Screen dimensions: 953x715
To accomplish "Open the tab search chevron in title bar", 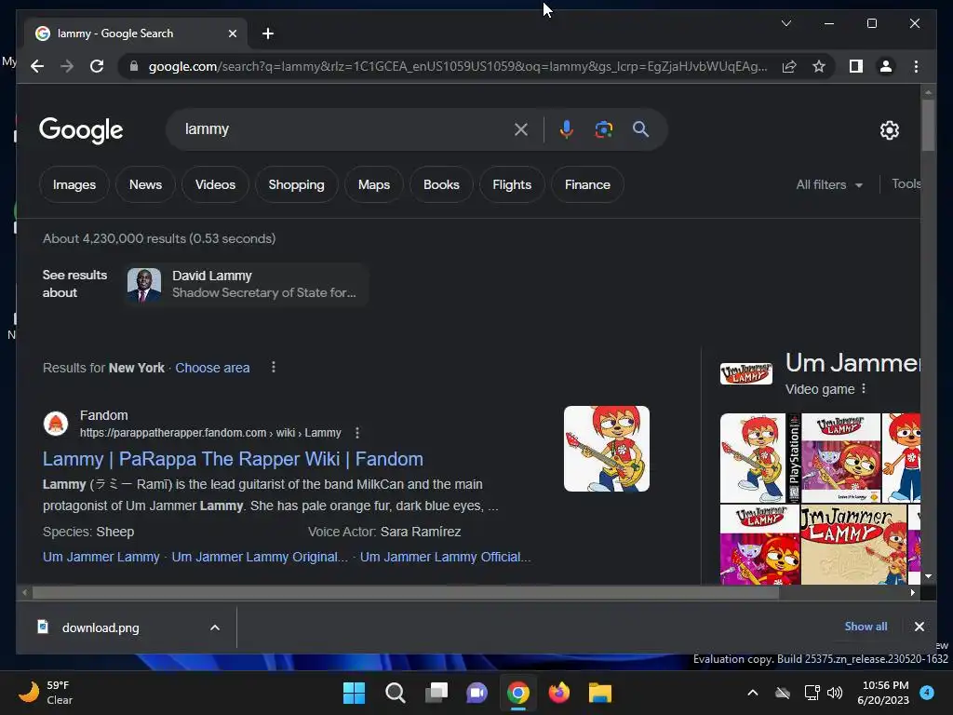I will pyautogui.click(x=785, y=23).
